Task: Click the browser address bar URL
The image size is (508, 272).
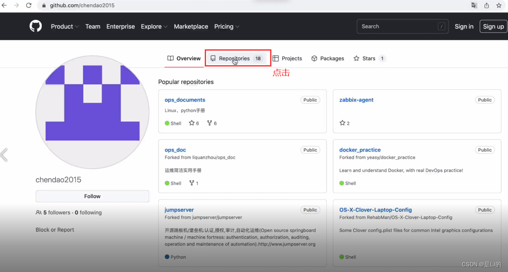Action: (82, 6)
